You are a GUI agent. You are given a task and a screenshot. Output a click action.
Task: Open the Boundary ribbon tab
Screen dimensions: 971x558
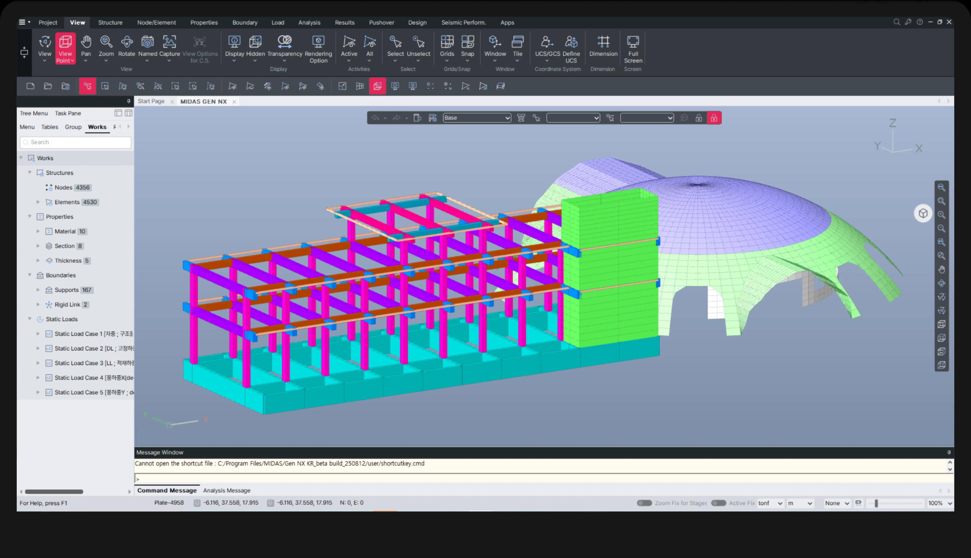coord(245,23)
